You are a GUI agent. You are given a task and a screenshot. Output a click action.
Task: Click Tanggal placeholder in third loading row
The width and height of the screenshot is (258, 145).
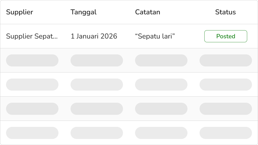(x=97, y=109)
